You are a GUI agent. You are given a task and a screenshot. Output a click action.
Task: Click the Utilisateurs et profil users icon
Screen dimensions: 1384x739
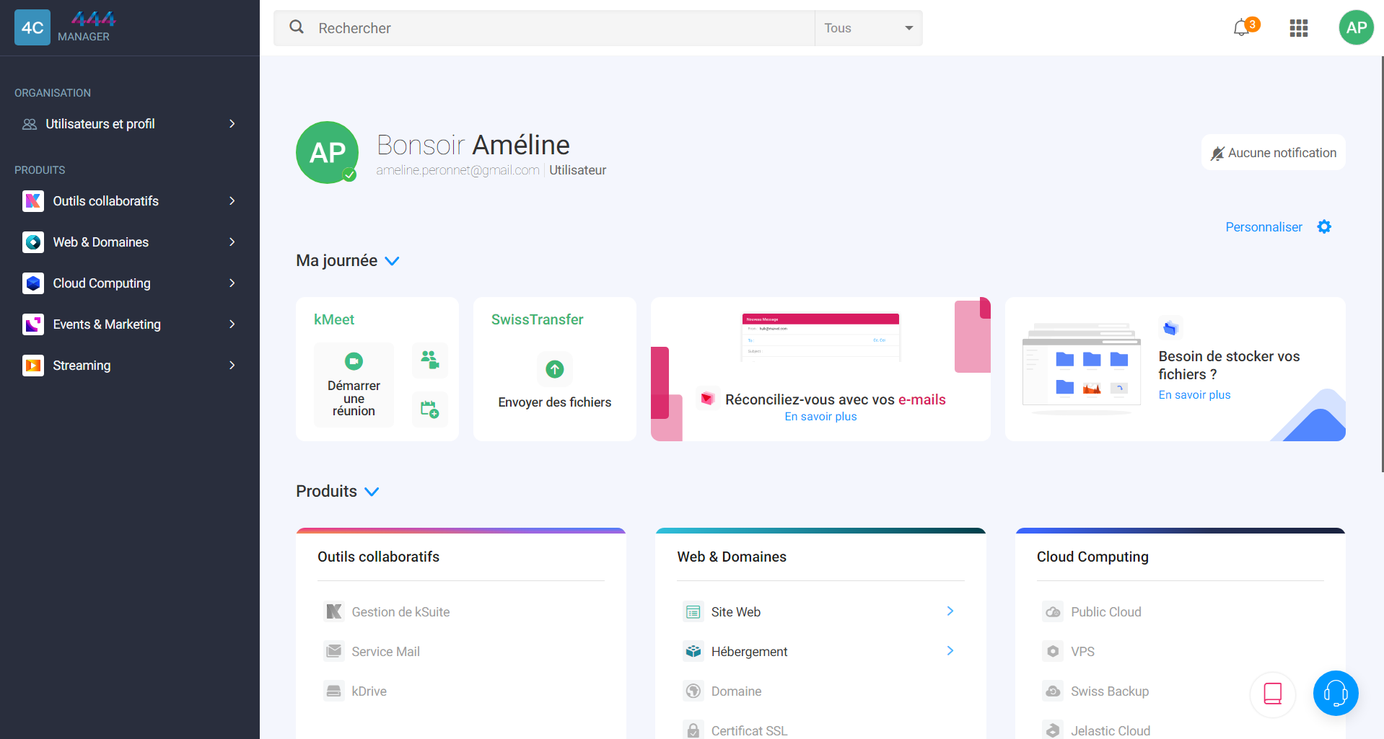tap(30, 124)
